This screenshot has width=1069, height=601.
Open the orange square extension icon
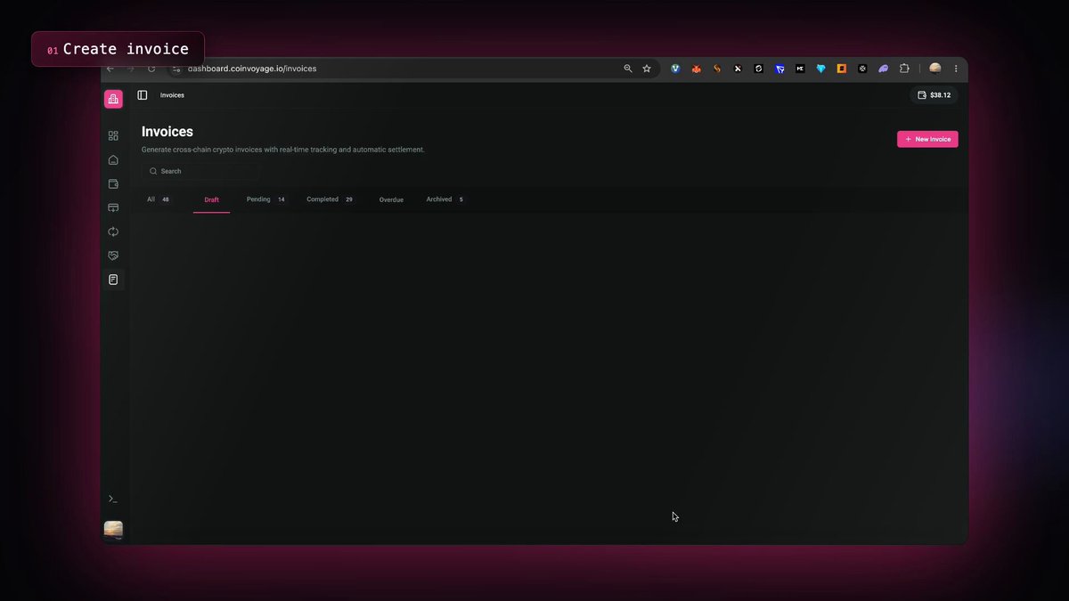tap(842, 69)
